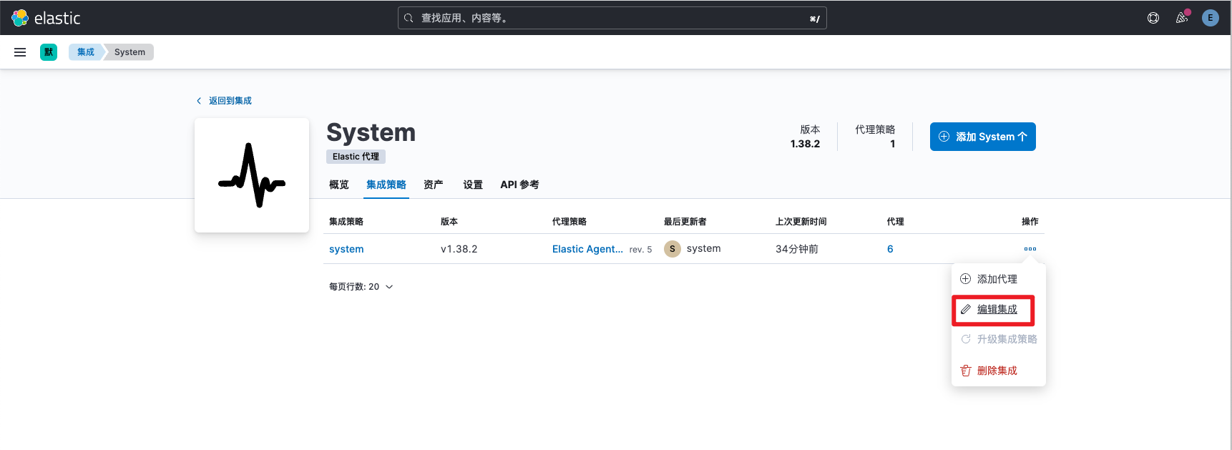Switch to the 概览 tab
The width and height of the screenshot is (1232, 450).
click(x=339, y=185)
